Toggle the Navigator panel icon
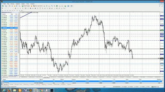The height and width of the screenshot is (92, 165). click(14, 6)
